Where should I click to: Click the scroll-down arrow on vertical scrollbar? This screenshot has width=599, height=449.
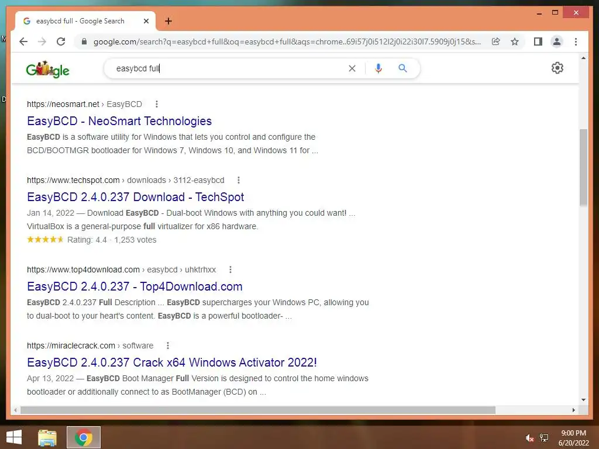[583, 400]
